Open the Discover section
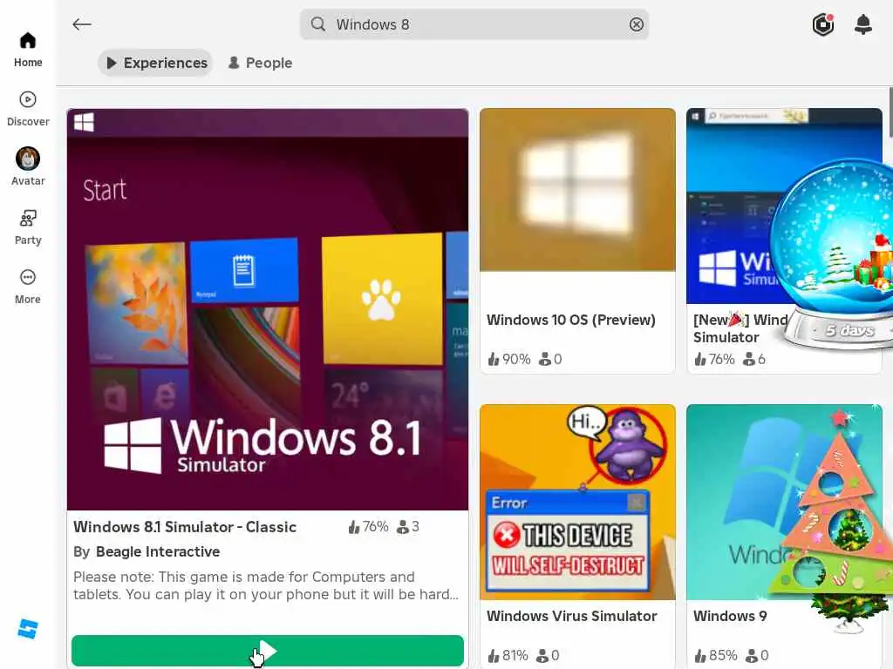Screen dimensions: 893x669 28,109
